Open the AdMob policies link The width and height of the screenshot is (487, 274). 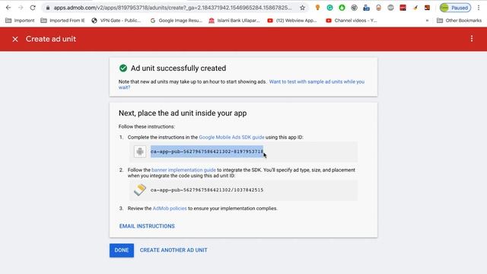(x=170, y=209)
